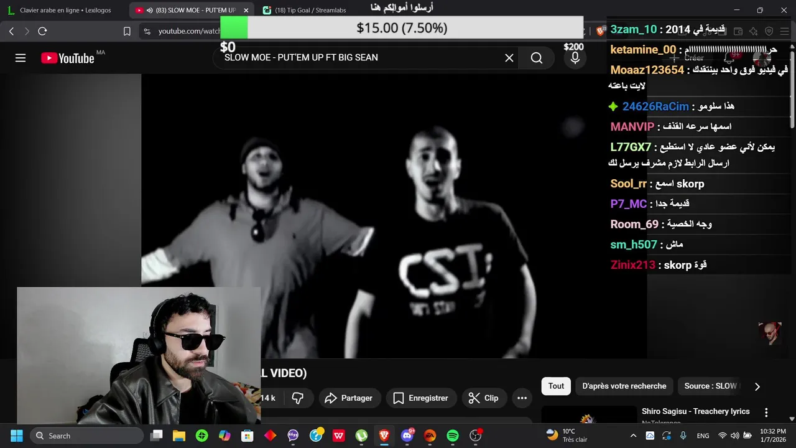Viewport: 796px width, 448px height.
Task: Switch to the Tip Goal / Streamlabs tab
Action: [310, 10]
